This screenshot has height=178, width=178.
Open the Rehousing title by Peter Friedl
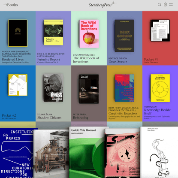pyautogui.click(x=81, y=118)
